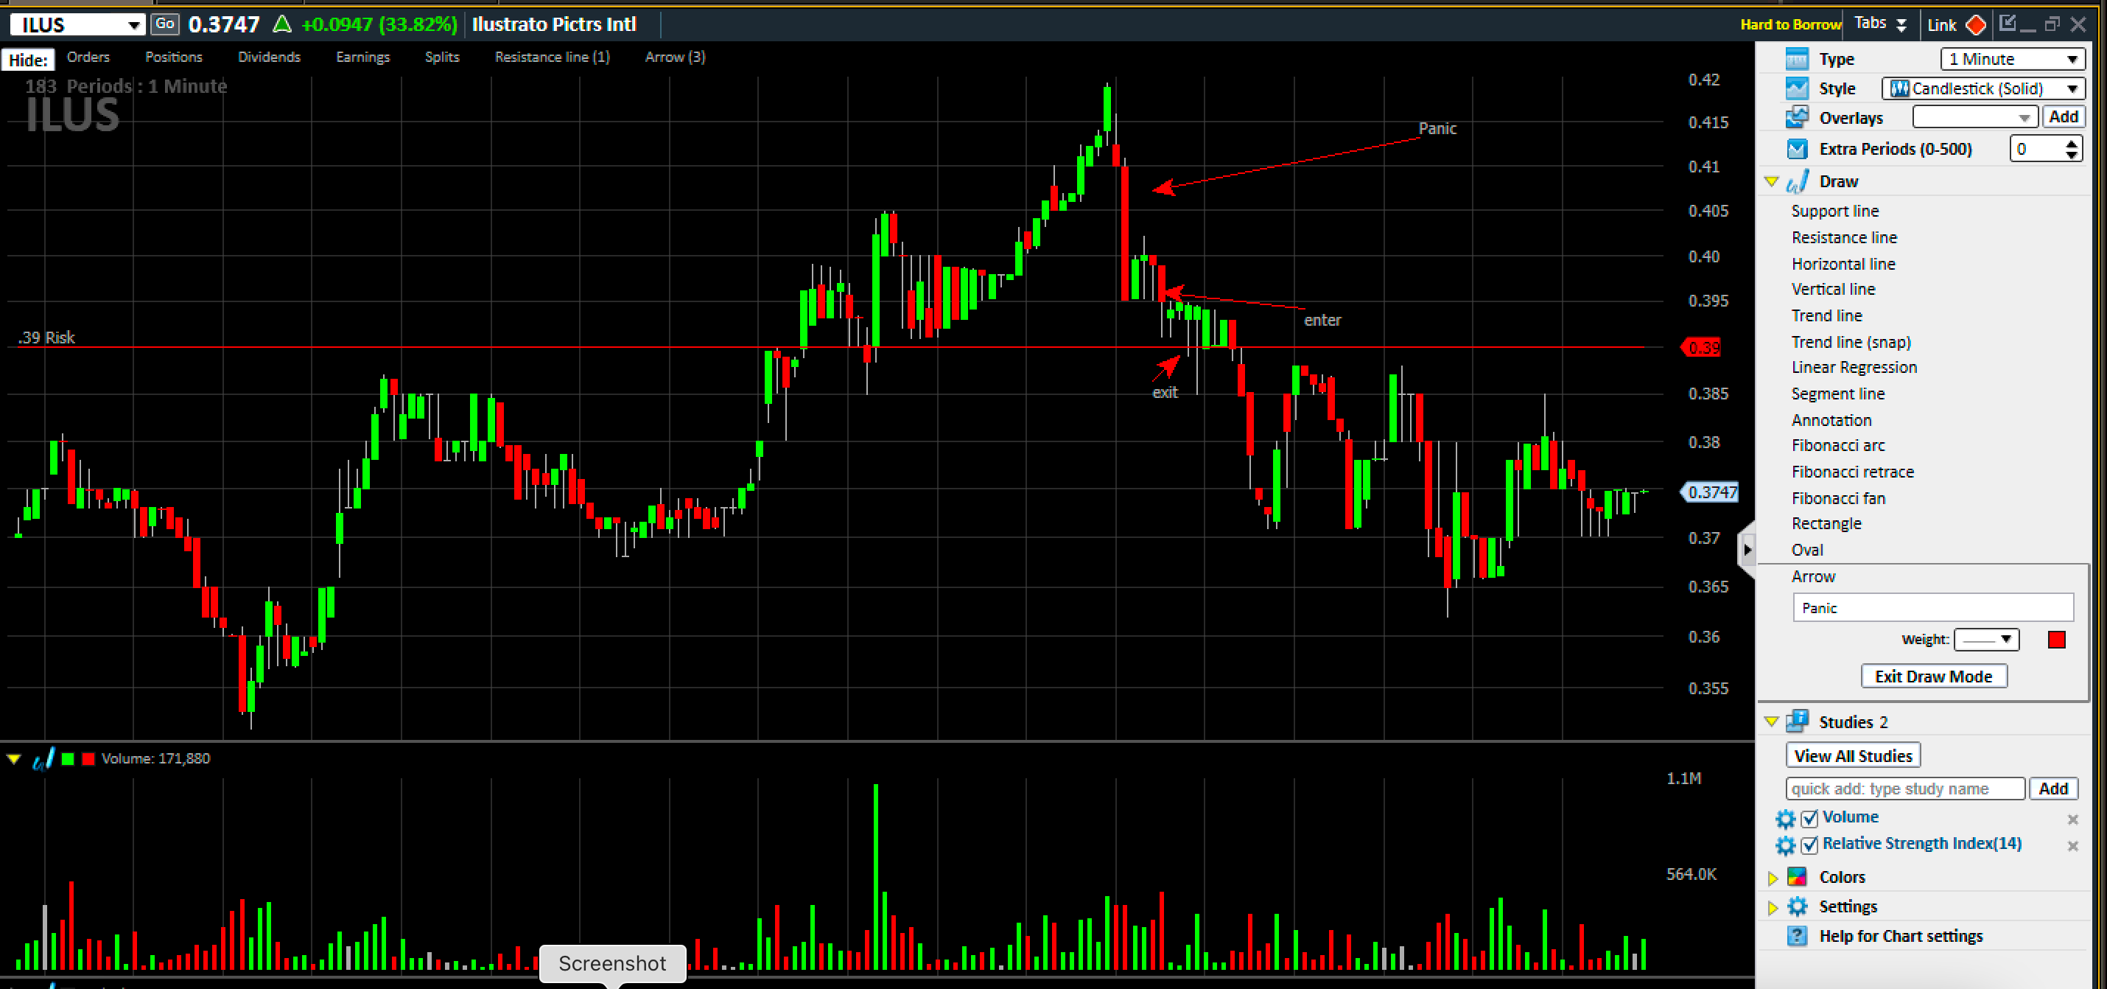The height and width of the screenshot is (989, 2107).
Task: Select Fibonacci retrace draw tool
Action: pyautogui.click(x=1852, y=472)
